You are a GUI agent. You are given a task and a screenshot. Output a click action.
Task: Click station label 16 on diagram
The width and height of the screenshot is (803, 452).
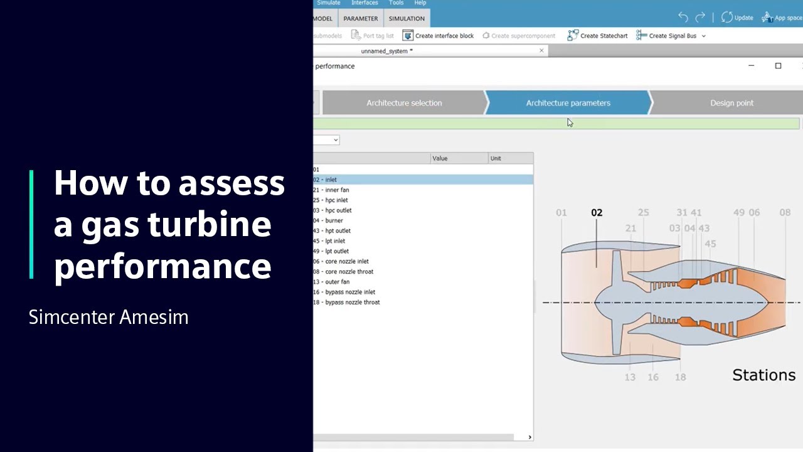[653, 377]
